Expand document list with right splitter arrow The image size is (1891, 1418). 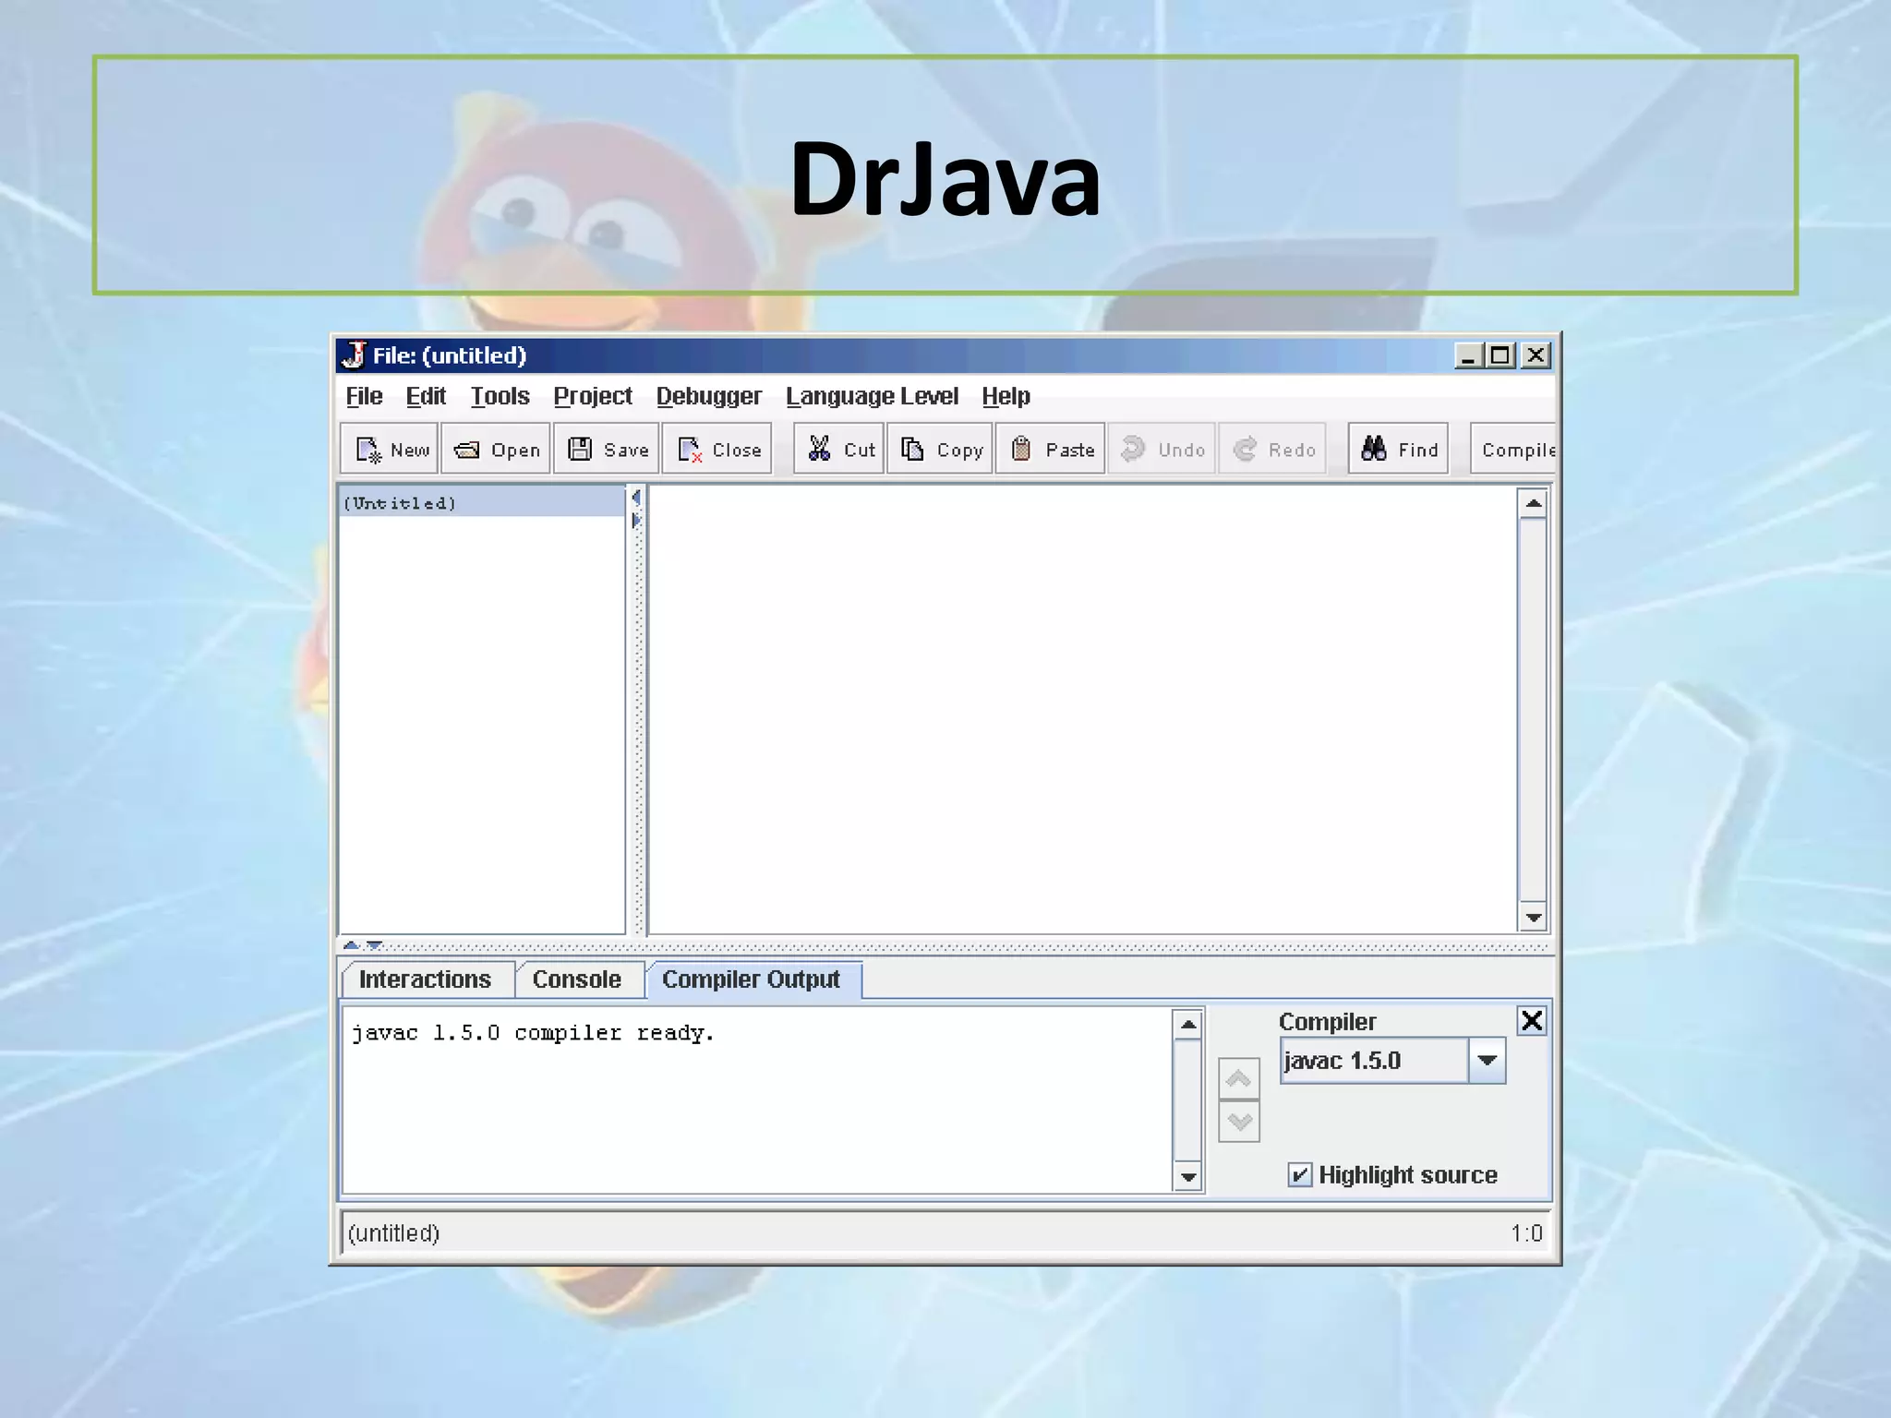(636, 521)
